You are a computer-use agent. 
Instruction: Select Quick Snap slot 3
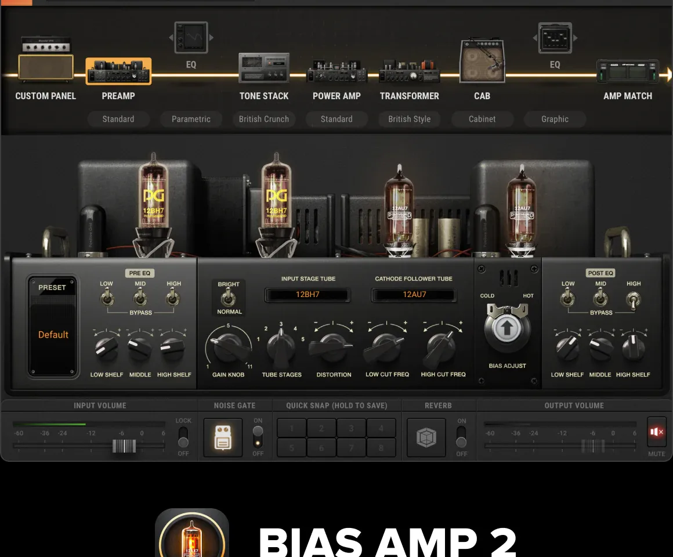point(352,428)
